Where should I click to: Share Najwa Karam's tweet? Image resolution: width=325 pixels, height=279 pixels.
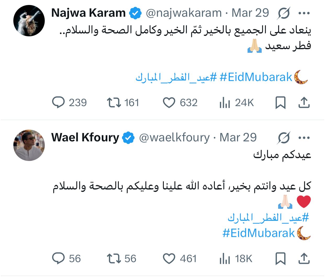coord(304,102)
